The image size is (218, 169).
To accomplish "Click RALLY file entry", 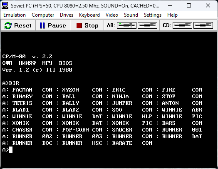I will tap(70, 103).
